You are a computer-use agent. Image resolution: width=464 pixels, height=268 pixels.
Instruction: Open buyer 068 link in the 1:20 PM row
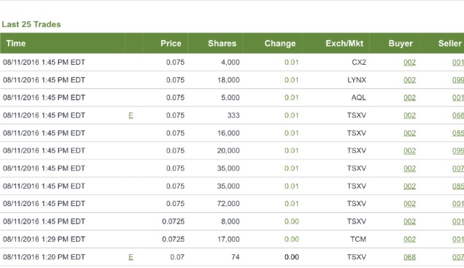click(409, 257)
